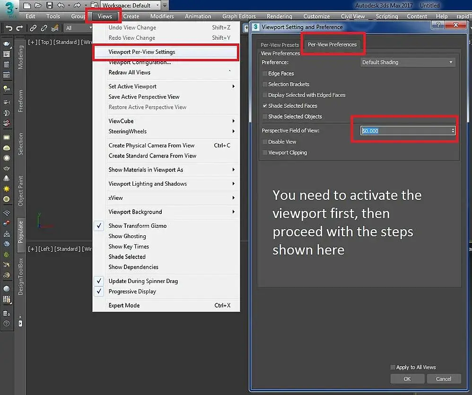Click the yellow sun light icon in the left toolbar
Image resolution: width=472 pixels, height=395 pixels.
point(6,189)
